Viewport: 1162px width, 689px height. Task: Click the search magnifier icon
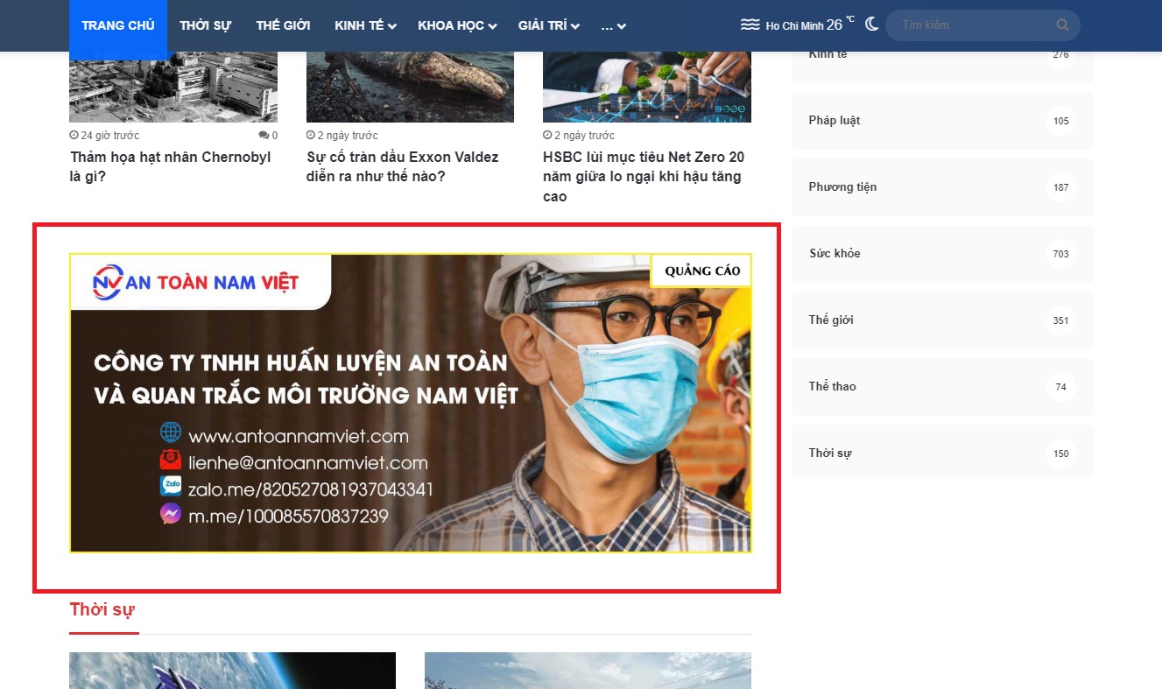[1062, 25]
